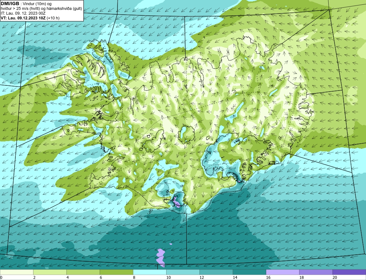Click the legend swatch above 20 m/s

350,272
